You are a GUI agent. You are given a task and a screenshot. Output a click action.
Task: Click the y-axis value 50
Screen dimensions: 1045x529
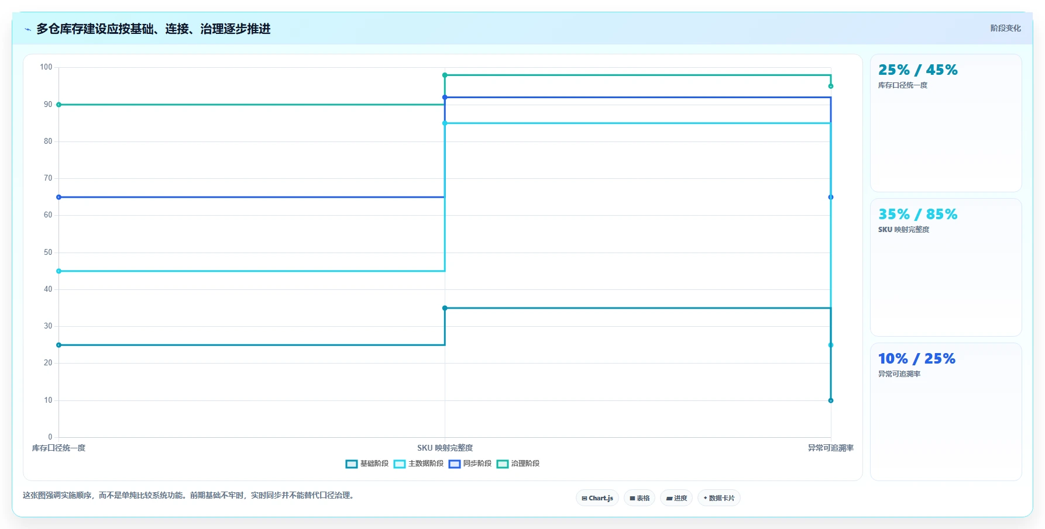point(48,253)
